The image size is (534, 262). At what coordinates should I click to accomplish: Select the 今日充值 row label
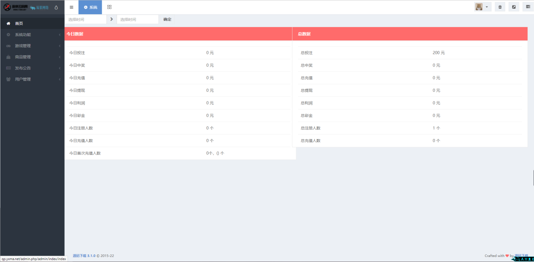point(77,78)
